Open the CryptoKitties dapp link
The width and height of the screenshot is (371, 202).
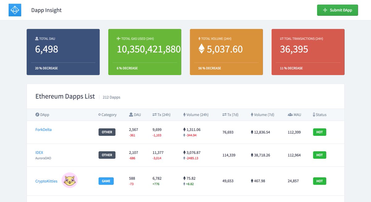46,181
